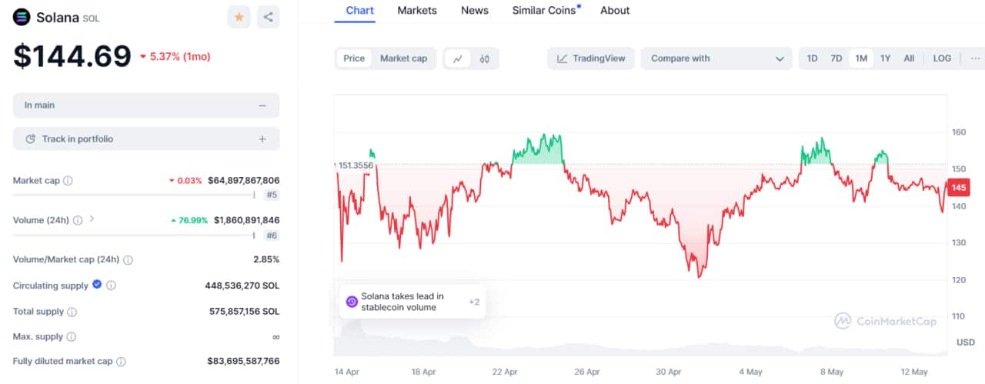Viewport: 985px width, 384px height.
Task: Expand Volume (24h) chevron arrow
Action: [x=92, y=219]
